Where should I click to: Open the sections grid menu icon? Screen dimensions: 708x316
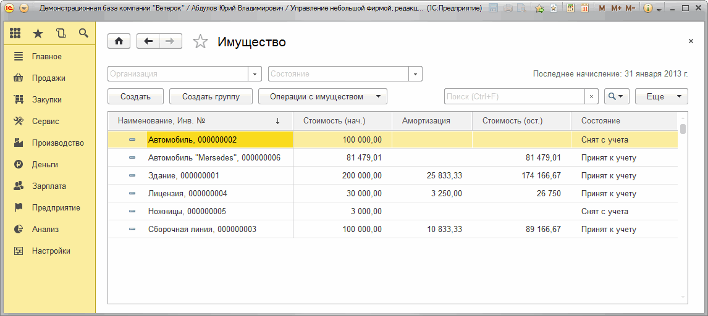[x=15, y=33]
